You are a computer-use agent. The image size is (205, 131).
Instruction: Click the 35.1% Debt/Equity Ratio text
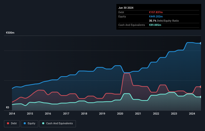[x=164, y=21]
